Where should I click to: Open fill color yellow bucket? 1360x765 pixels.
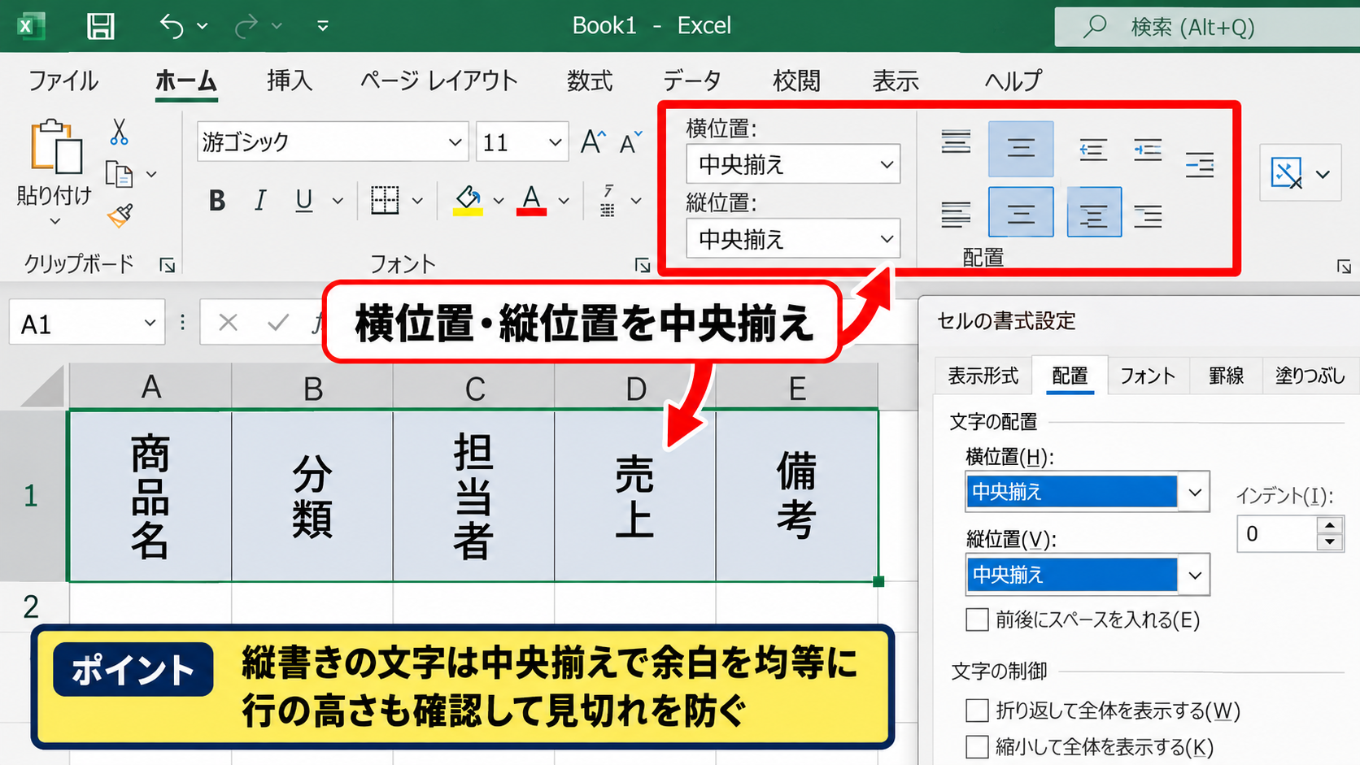coord(468,200)
